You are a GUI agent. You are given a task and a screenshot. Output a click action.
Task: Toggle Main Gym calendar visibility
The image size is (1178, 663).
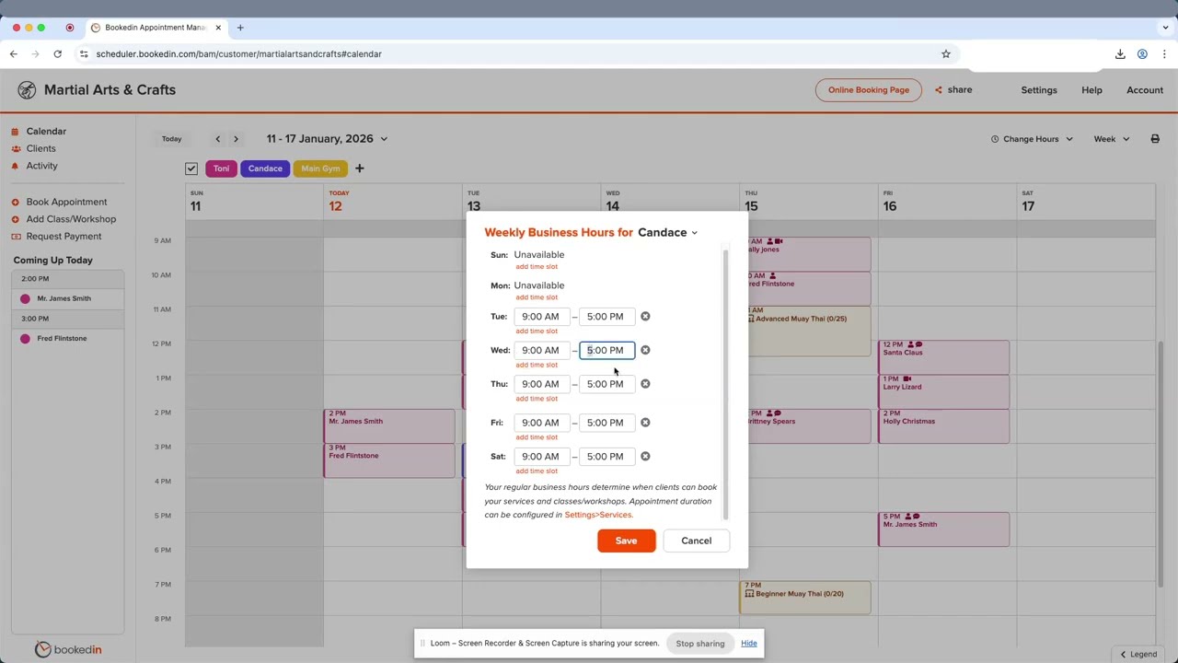click(320, 169)
